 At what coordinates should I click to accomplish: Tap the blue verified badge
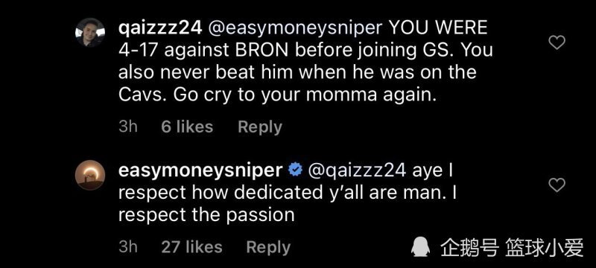295,170
